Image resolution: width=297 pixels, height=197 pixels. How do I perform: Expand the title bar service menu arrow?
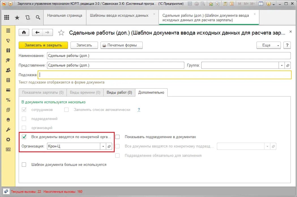click(x=274, y=4)
